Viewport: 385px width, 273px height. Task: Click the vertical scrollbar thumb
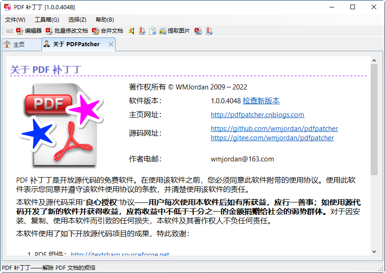(374, 119)
